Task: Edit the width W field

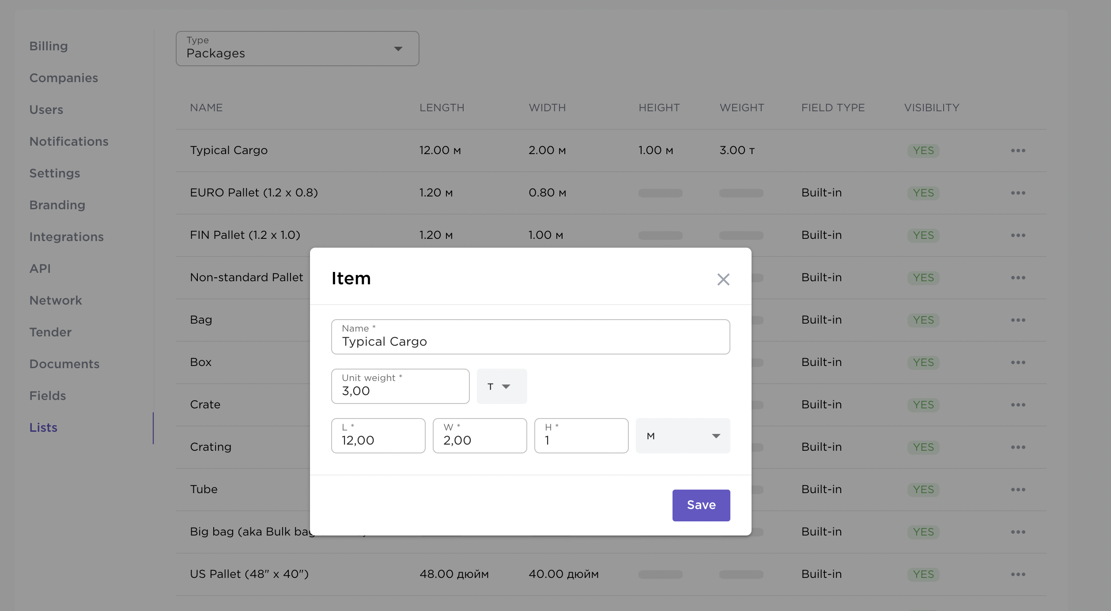Action: click(480, 435)
